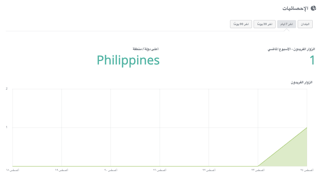Switch to آخر 30 يومًا tab
This screenshot has height=173, width=322.
click(x=264, y=24)
